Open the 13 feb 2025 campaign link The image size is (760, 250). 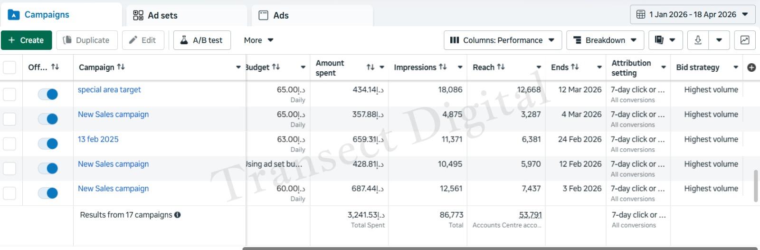[98, 139]
